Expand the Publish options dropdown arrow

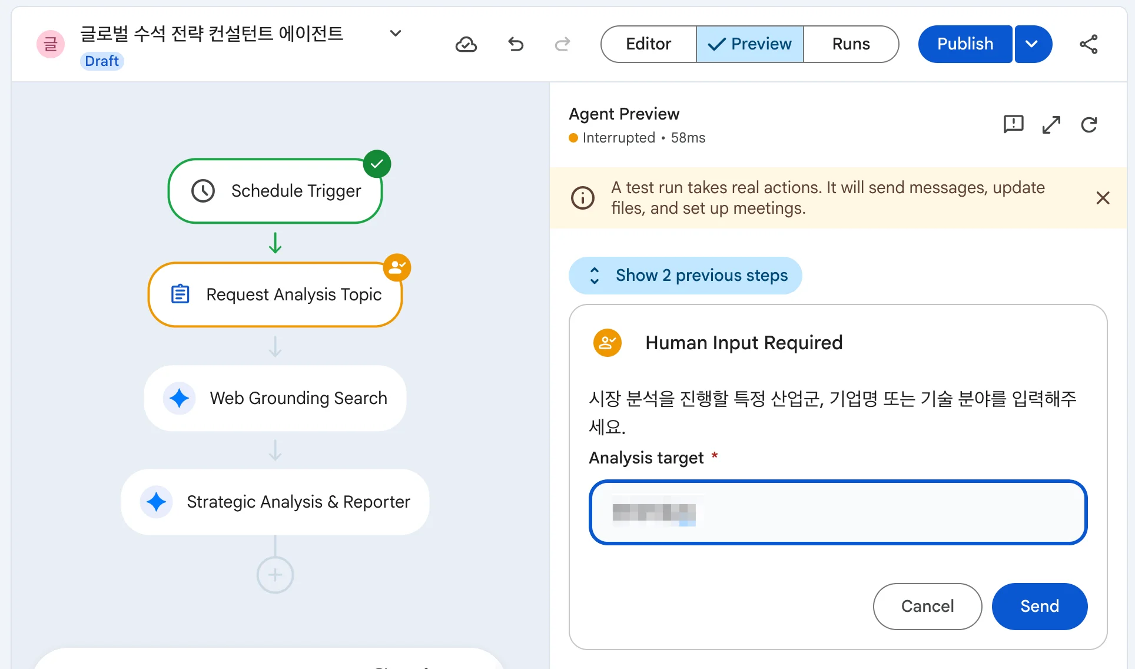click(1032, 44)
